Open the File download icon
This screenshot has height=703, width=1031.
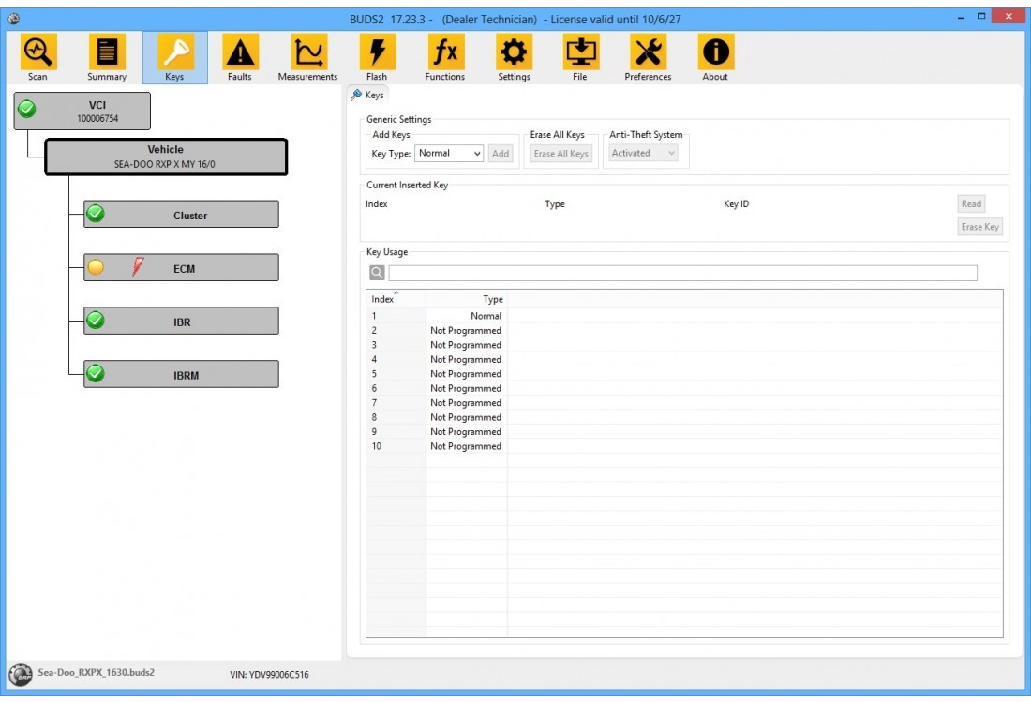(x=580, y=57)
